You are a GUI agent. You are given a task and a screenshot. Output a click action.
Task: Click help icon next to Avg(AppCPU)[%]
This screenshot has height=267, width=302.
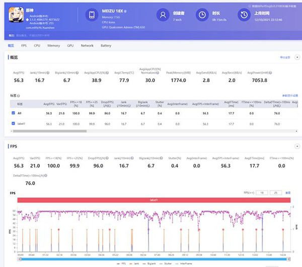(108, 73)
